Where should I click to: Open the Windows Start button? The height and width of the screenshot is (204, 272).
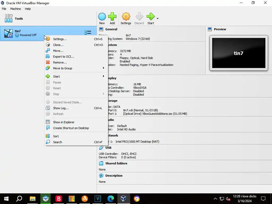click(x=6, y=199)
